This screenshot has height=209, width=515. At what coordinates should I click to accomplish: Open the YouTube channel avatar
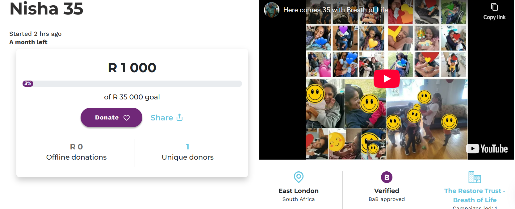(272, 10)
